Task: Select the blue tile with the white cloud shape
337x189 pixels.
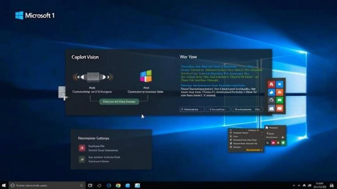Action: coord(272,92)
